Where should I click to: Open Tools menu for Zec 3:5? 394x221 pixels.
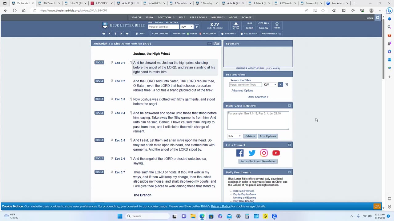tap(99, 140)
